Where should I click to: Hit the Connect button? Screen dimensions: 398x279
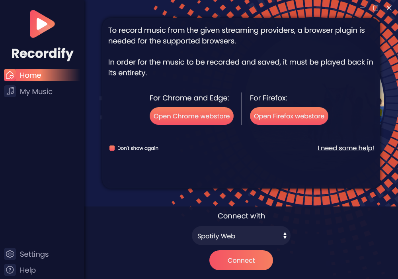pos(241,261)
